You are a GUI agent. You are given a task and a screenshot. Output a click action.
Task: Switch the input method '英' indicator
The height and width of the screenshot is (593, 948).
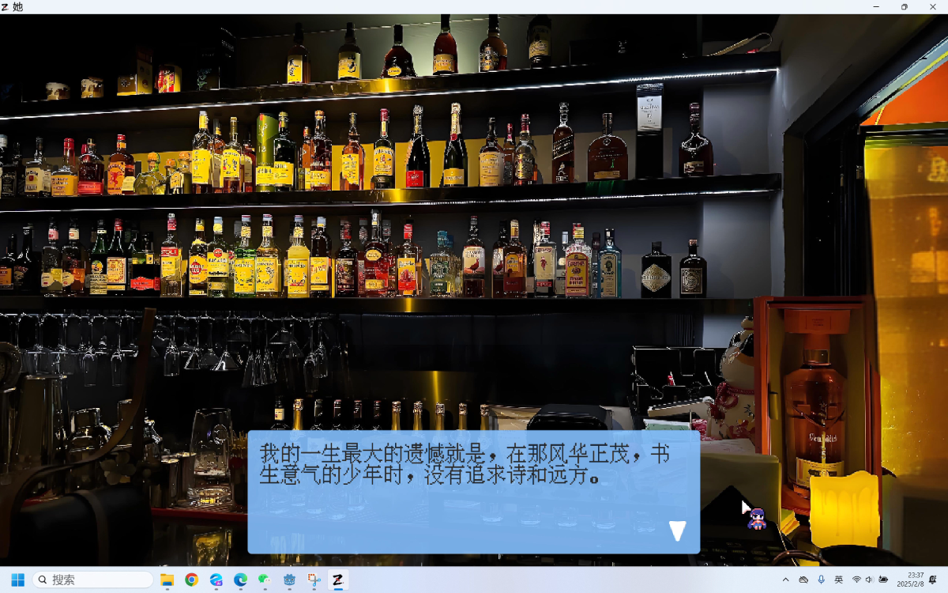pyautogui.click(x=838, y=580)
